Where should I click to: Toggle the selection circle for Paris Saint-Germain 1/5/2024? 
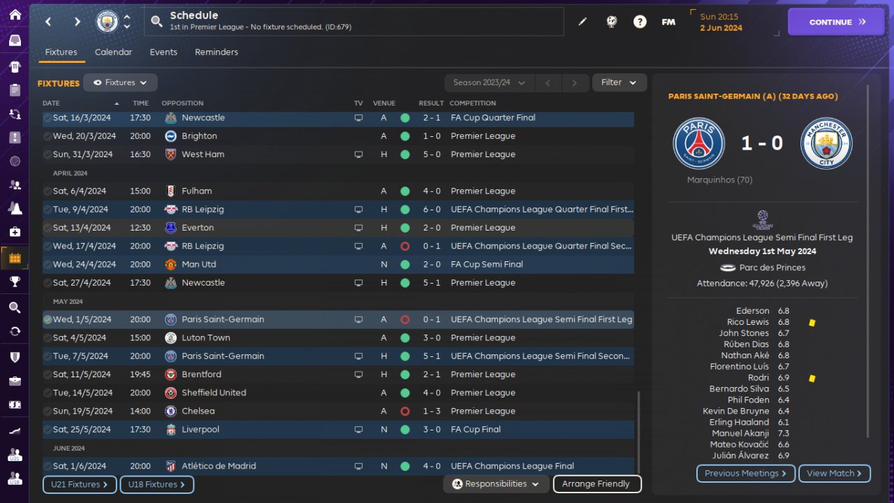tap(47, 319)
